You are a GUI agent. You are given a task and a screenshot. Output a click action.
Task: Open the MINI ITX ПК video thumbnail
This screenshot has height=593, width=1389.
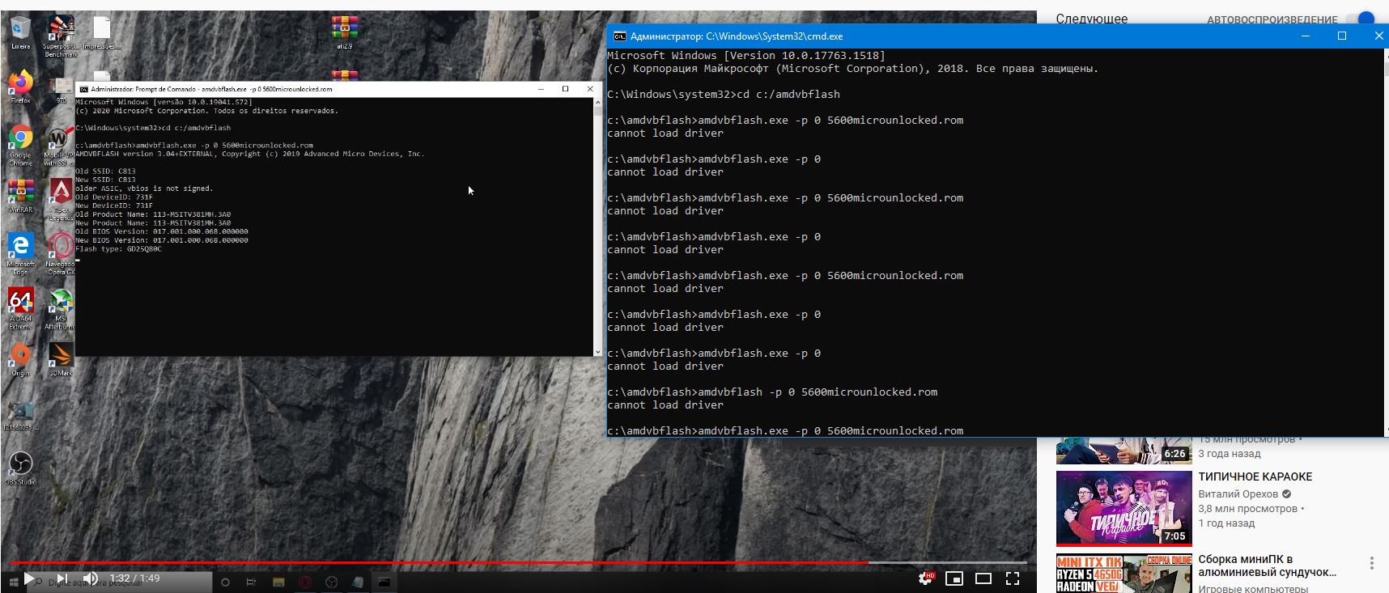(1124, 574)
